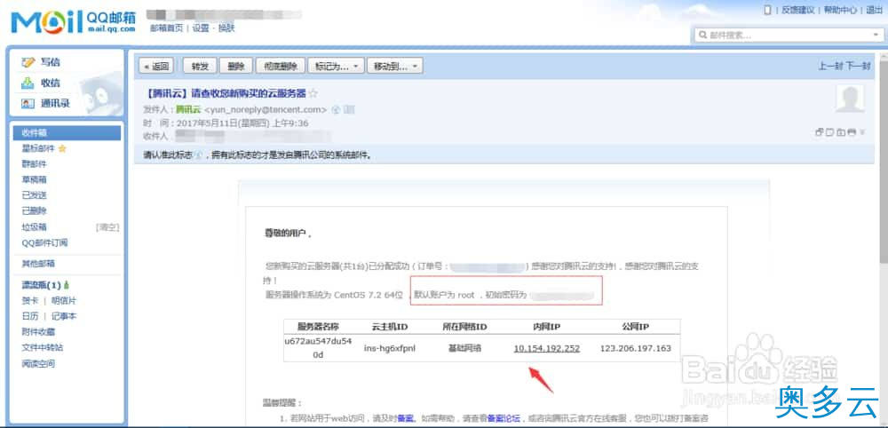Click cloud host ID ins-hg6xfpnl

click(389, 348)
